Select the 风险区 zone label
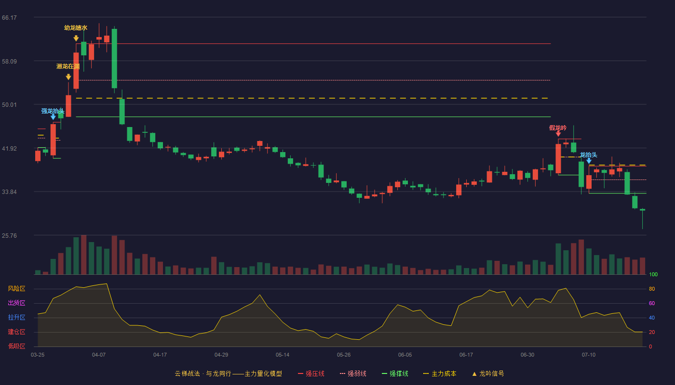This screenshot has height=385, width=675. click(x=17, y=289)
